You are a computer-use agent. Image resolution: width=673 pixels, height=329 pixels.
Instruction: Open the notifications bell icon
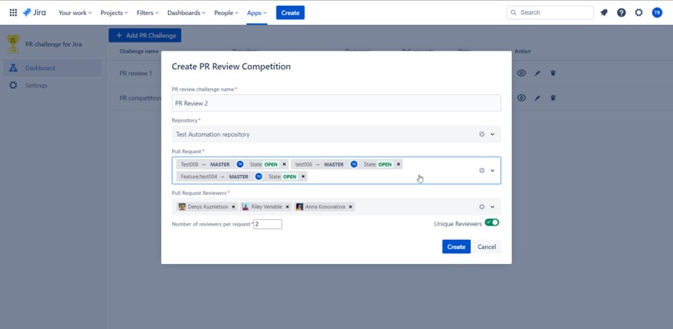coord(604,12)
